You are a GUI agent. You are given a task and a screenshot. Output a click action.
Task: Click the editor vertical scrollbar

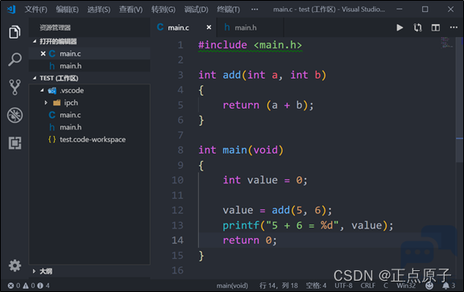(x=459, y=101)
